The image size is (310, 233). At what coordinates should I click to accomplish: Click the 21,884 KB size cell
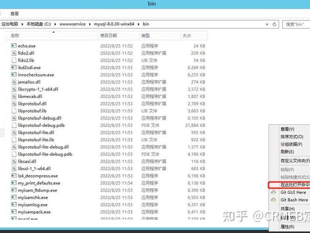click(x=195, y=125)
